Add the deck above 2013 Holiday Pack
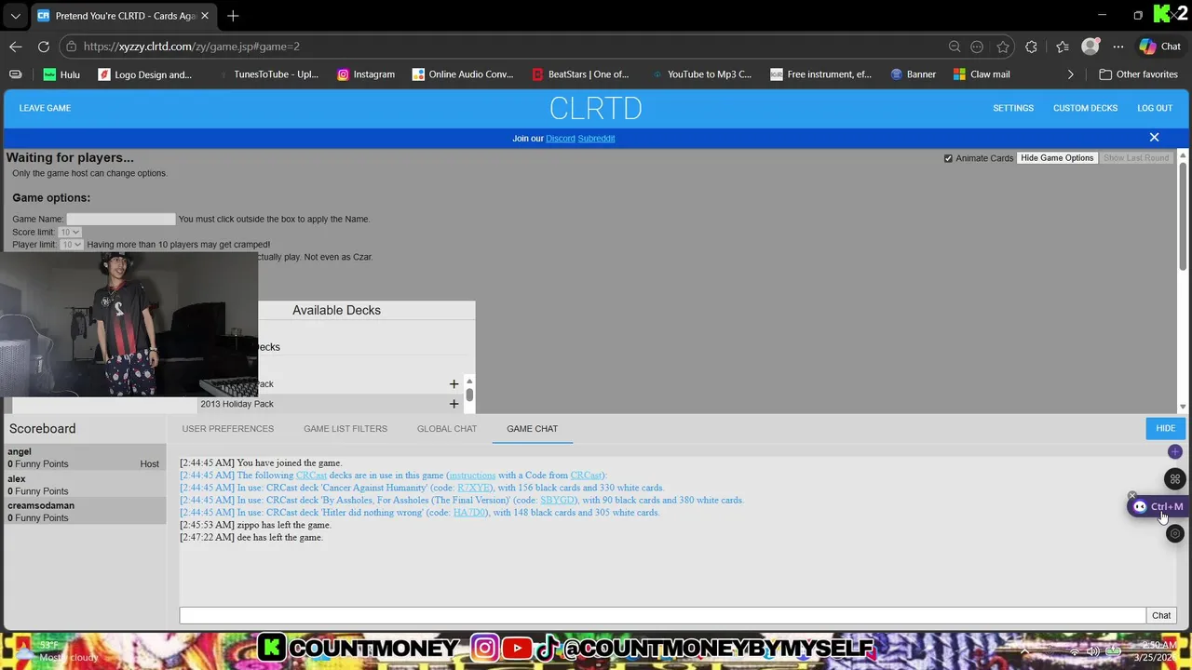Viewport: 1192px width, 670px height. pos(454,383)
